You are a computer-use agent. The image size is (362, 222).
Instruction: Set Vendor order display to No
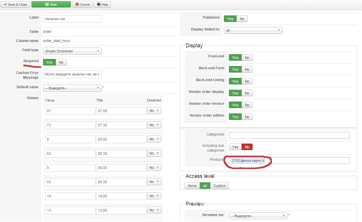click(247, 93)
